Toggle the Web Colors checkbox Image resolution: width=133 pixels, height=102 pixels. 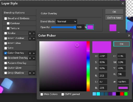click(x=42, y=94)
